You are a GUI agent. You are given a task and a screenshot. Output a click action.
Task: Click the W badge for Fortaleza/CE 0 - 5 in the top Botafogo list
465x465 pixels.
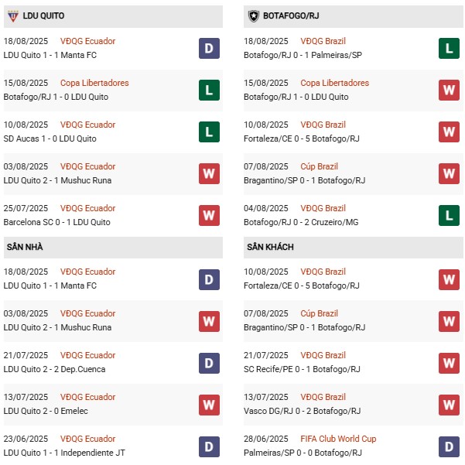(x=450, y=132)
